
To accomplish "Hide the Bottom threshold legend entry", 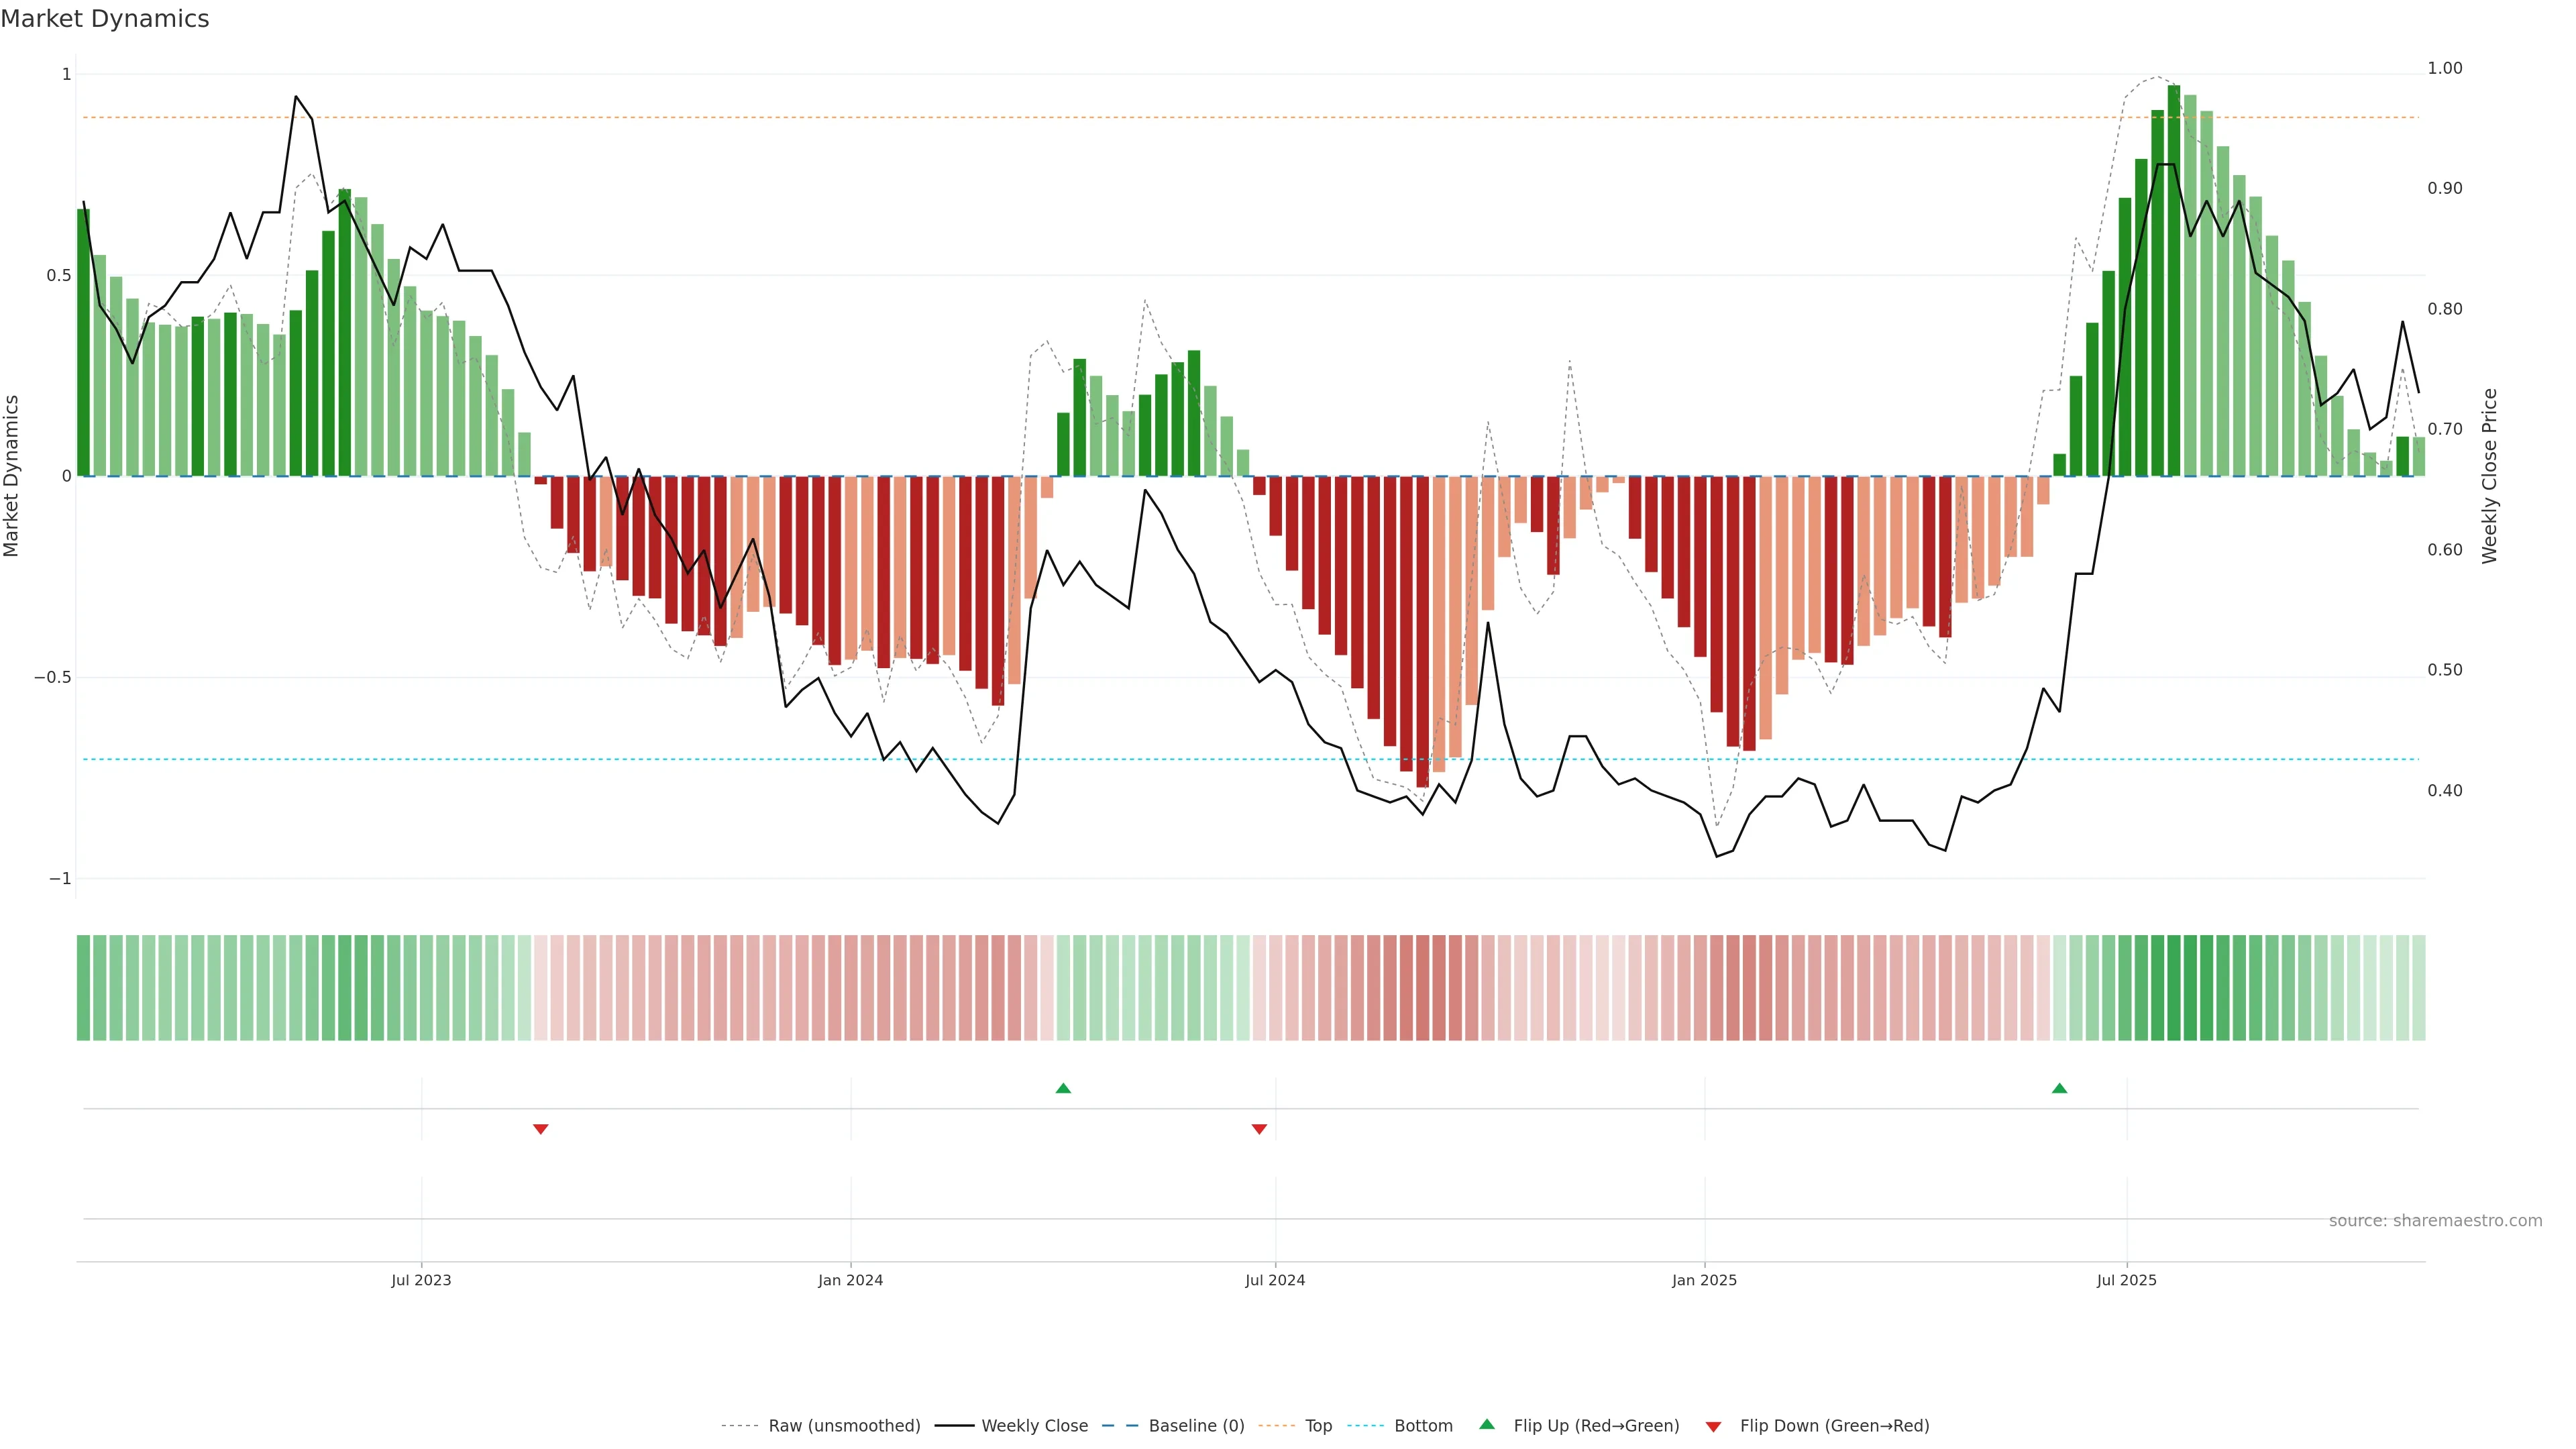I will point(1423,1426).
